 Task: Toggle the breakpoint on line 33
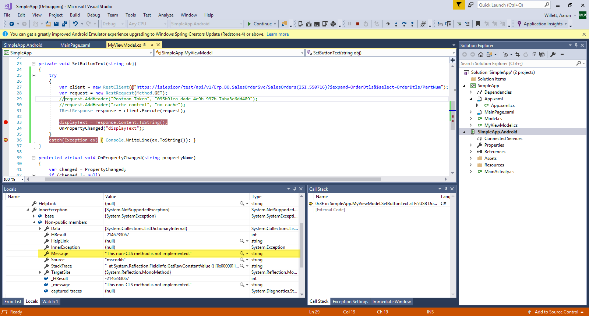tap(6, 122)
